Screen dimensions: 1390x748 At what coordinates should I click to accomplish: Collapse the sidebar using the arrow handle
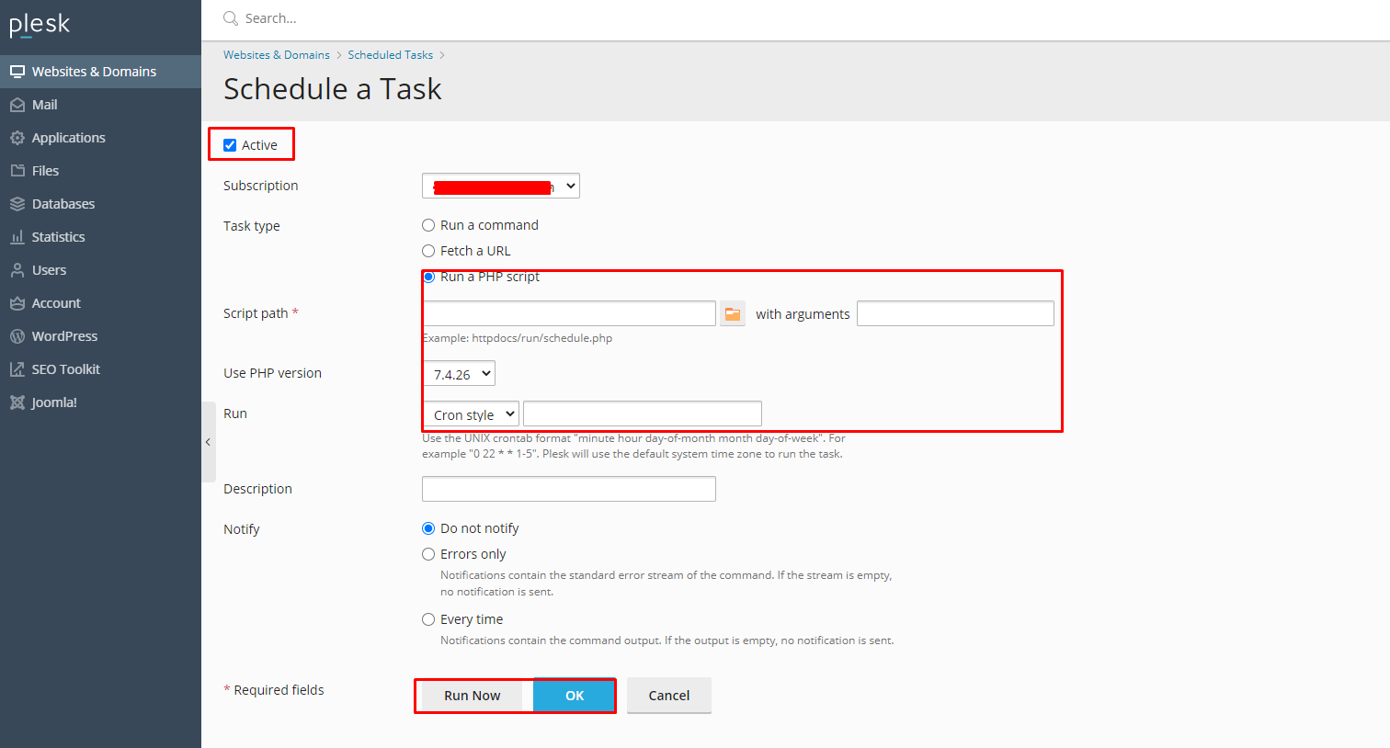(209, 442)
